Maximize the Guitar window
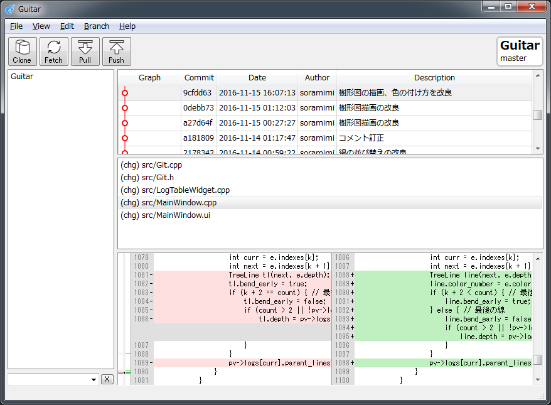 click(x=508, y=7)
